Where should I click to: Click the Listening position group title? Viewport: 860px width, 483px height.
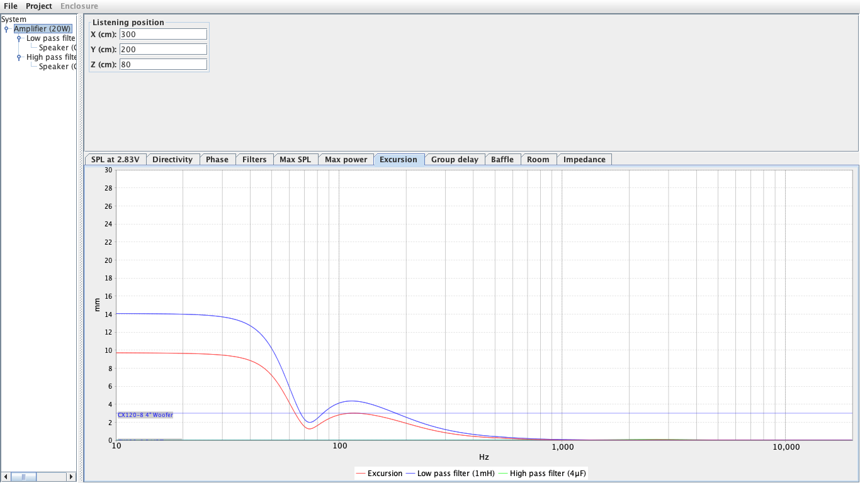pos(128,23)
